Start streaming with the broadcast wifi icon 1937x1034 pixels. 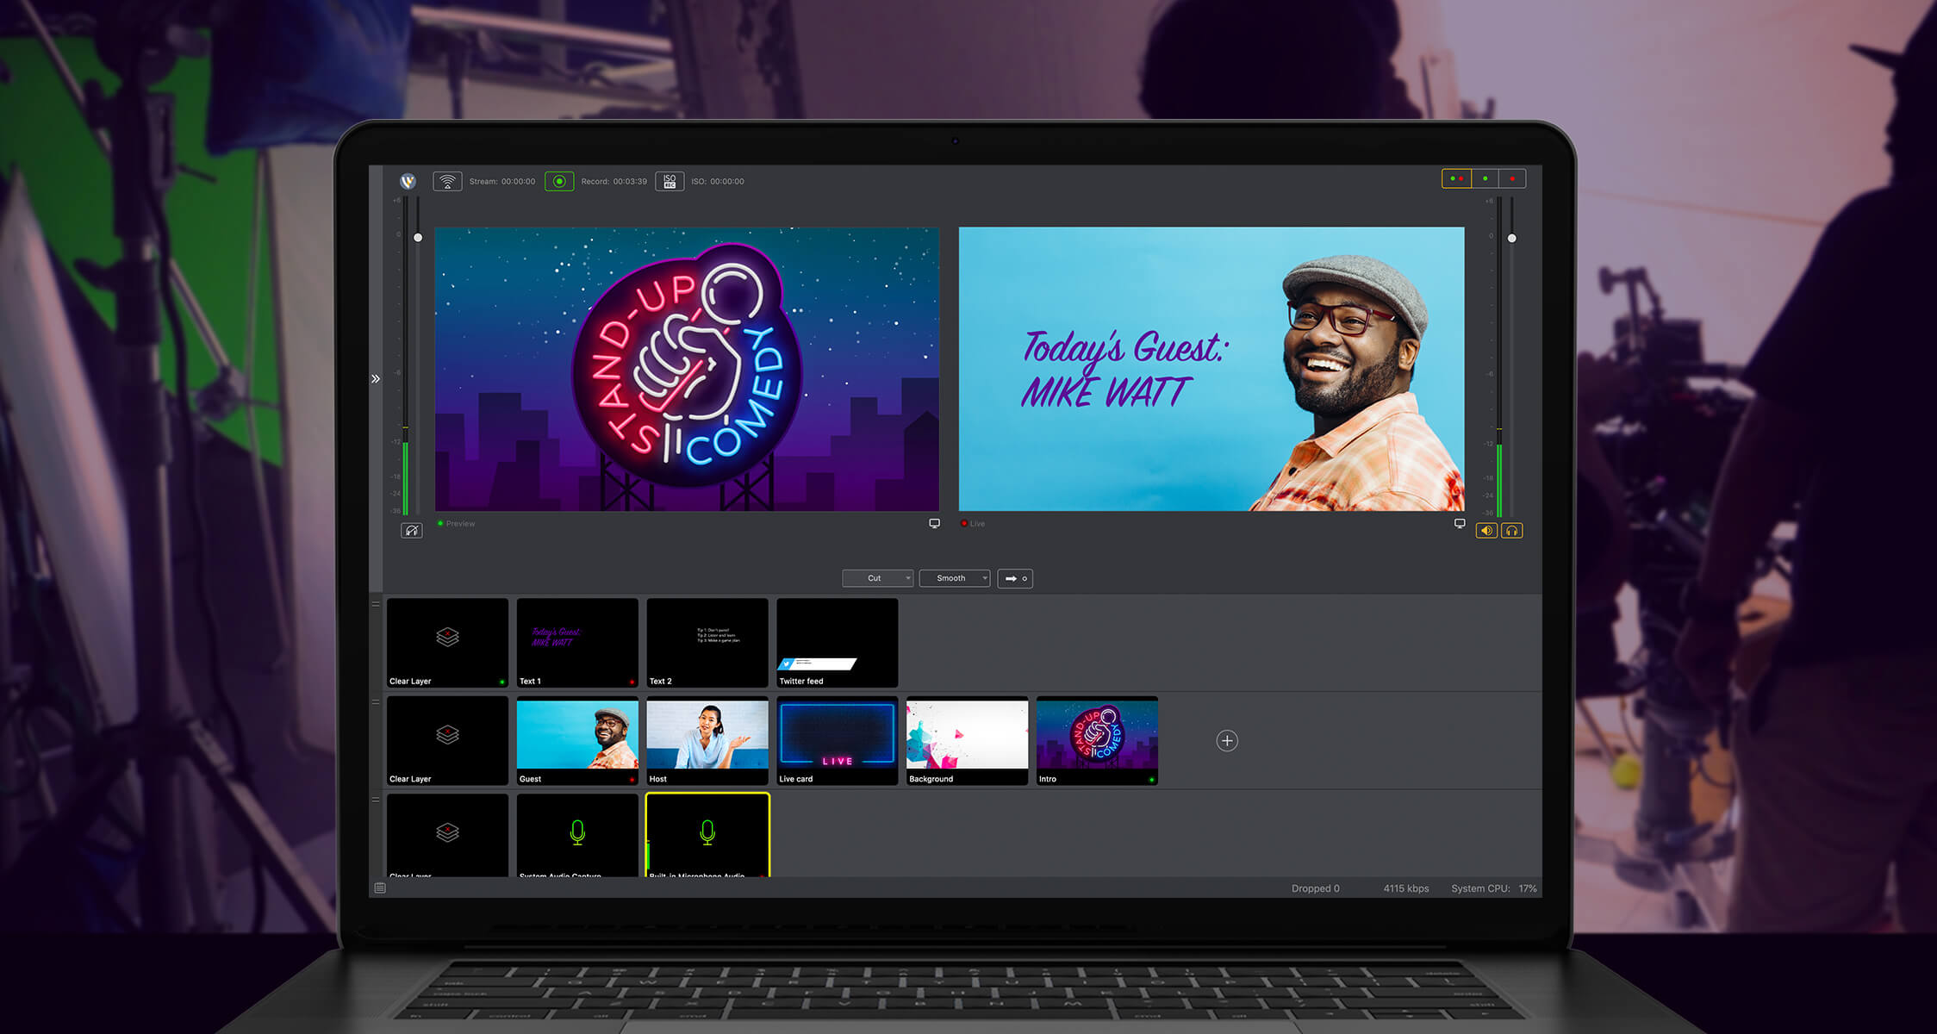[447, 181]
